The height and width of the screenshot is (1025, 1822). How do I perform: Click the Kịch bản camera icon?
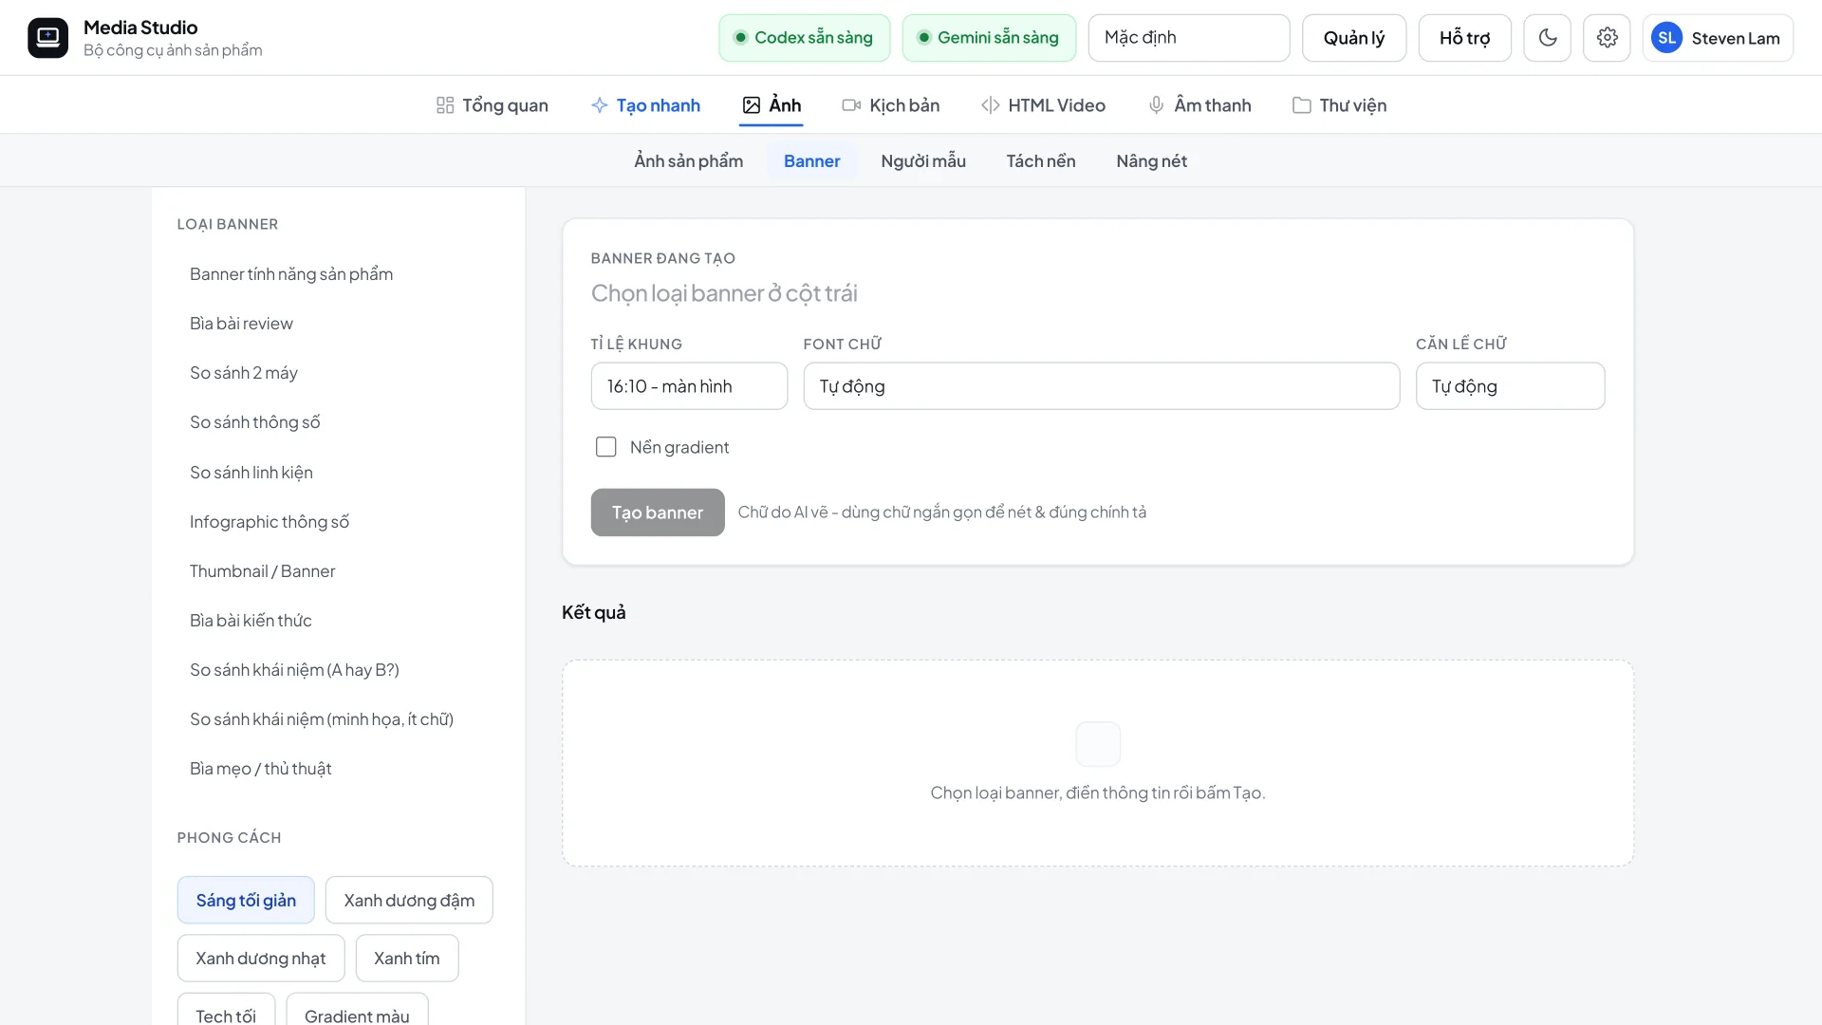(x=851, y=105)
